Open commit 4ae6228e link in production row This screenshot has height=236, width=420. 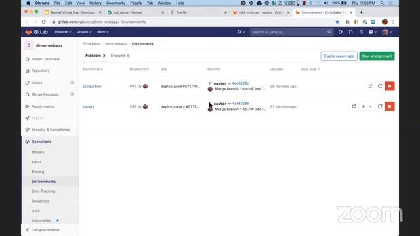[241, 83]
